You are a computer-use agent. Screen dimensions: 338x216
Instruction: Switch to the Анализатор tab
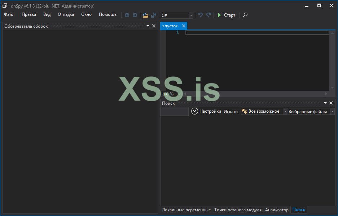(277, 210)
